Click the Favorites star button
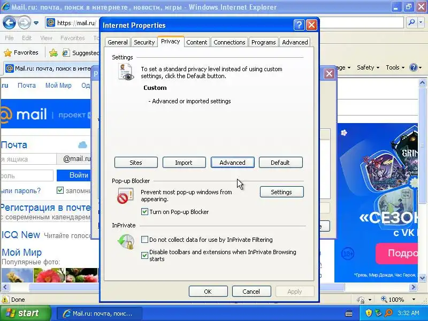428x321 pixels. (x=21, y=52)
